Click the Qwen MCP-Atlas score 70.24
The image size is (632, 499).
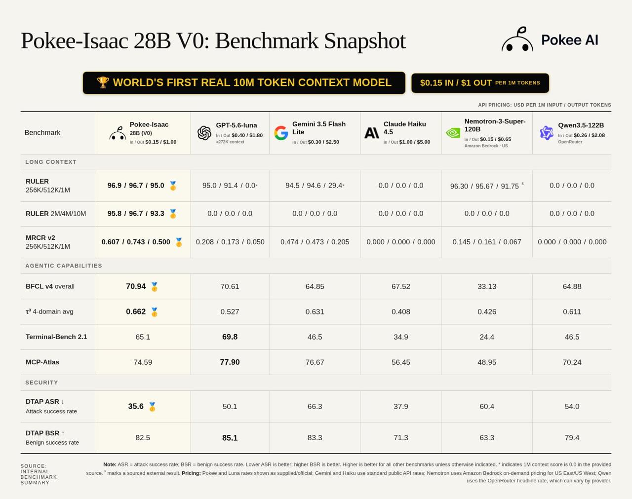572,362
